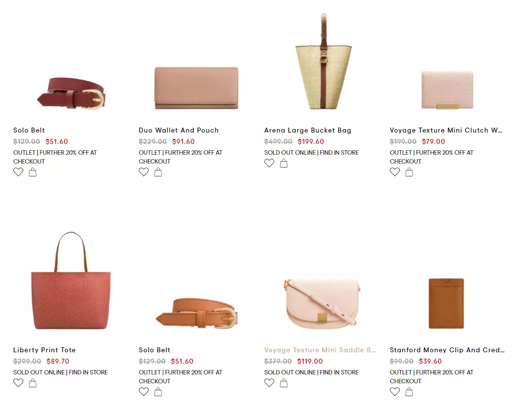Open the Duo Wallet And Pouch link

point(179,130)
